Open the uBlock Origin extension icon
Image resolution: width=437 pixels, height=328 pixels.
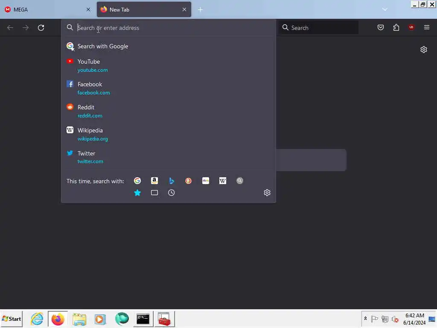[411, 27]
